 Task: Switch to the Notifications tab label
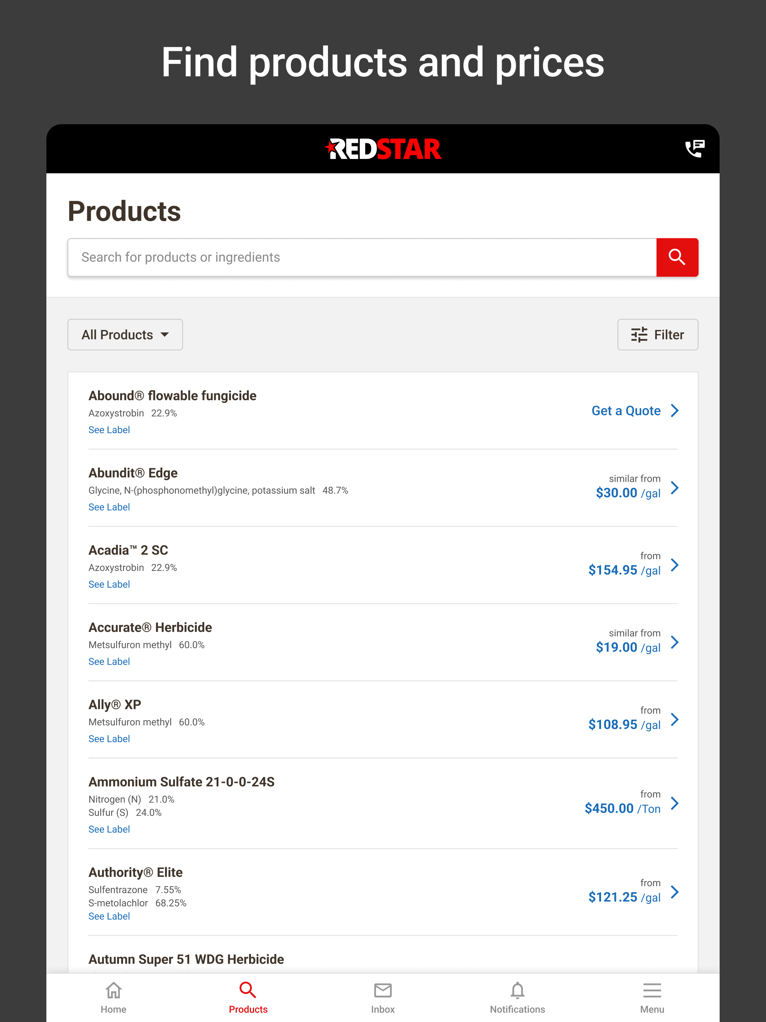517,1009
